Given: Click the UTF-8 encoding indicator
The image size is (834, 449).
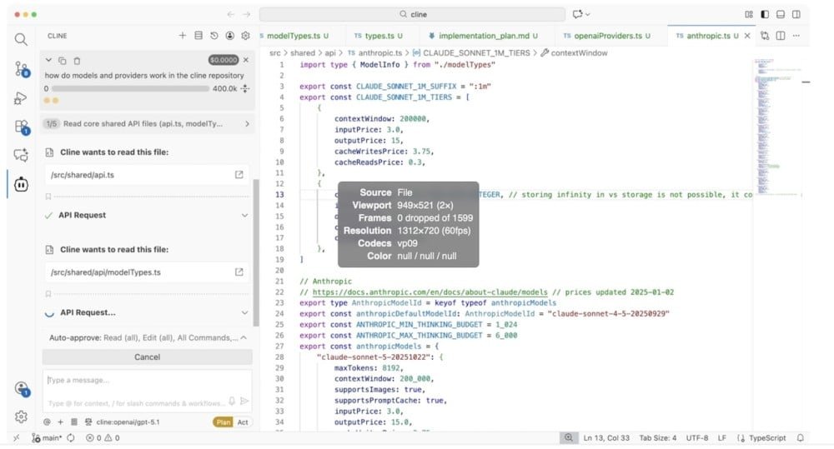Looking at the screenshot, I should [696, 438].
